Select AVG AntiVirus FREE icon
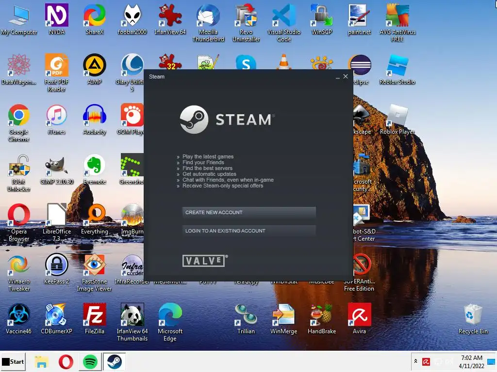Screen dimensions: 497x372 pos(397,23)
